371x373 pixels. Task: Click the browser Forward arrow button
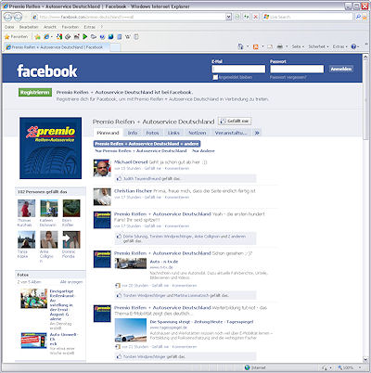[x=18, y=17]
